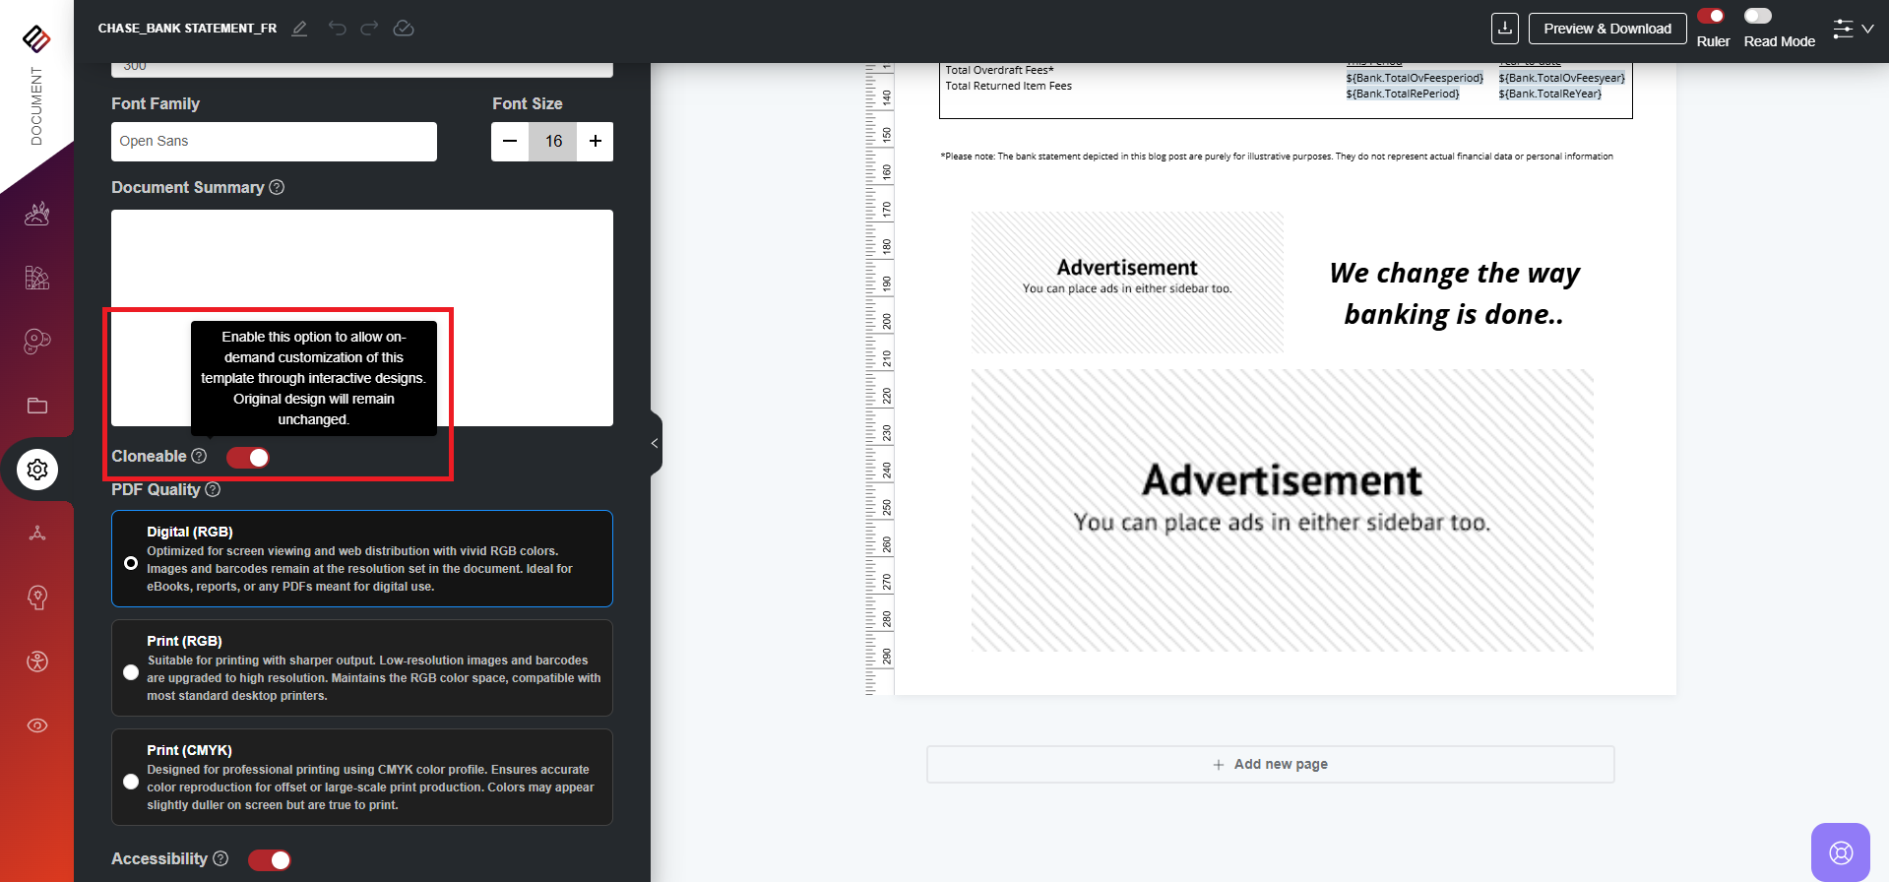Open the eye preview icon in sidebar
Image resolution: width=1889 pixels, height=882 pixels.
click(37, 725)
